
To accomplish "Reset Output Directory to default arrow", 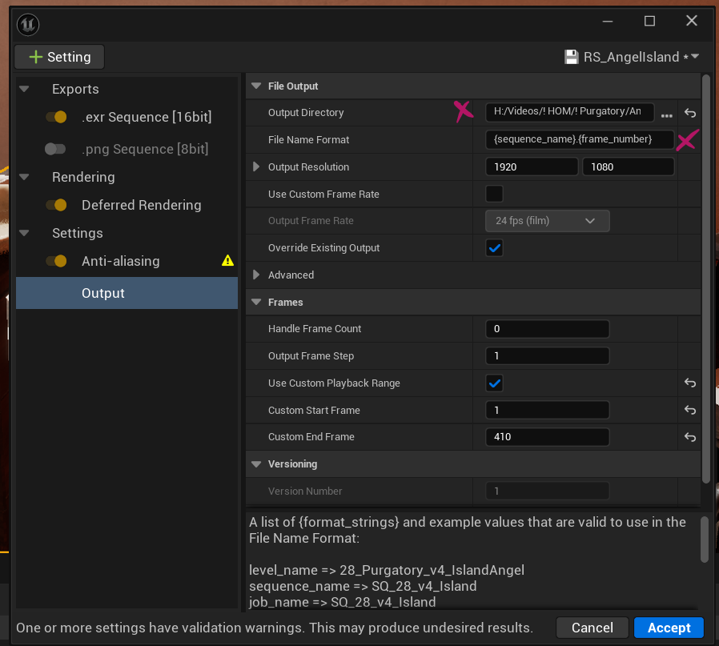I will tap(689, 113).
